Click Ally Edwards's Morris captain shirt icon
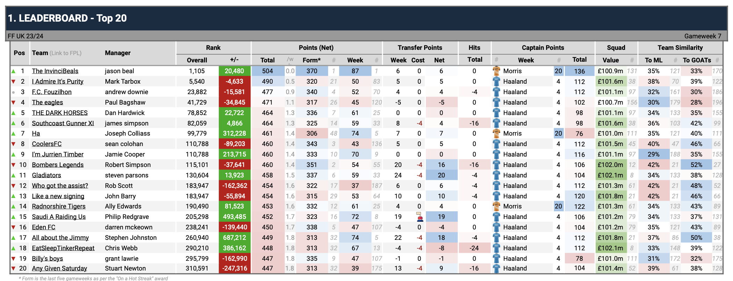Viewport: 733px width, 281px height. click(x=496, y=206)
